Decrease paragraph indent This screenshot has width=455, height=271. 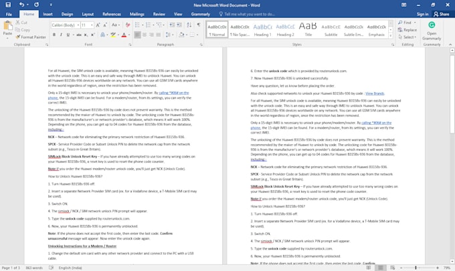[172, 25]
